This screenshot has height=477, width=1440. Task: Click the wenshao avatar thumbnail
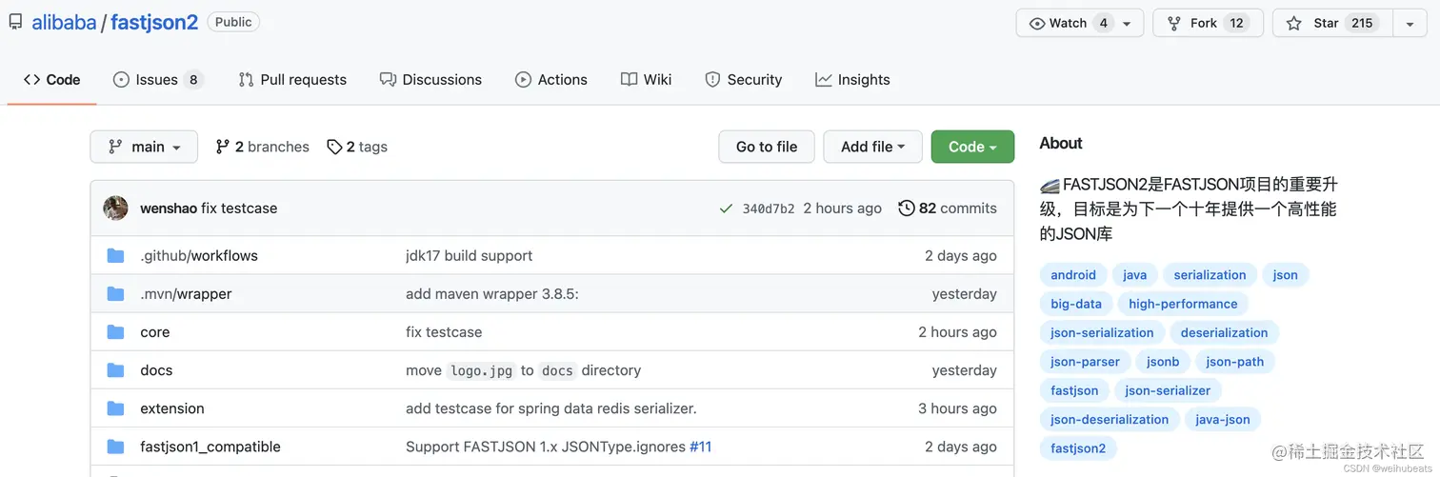[116, 209]
